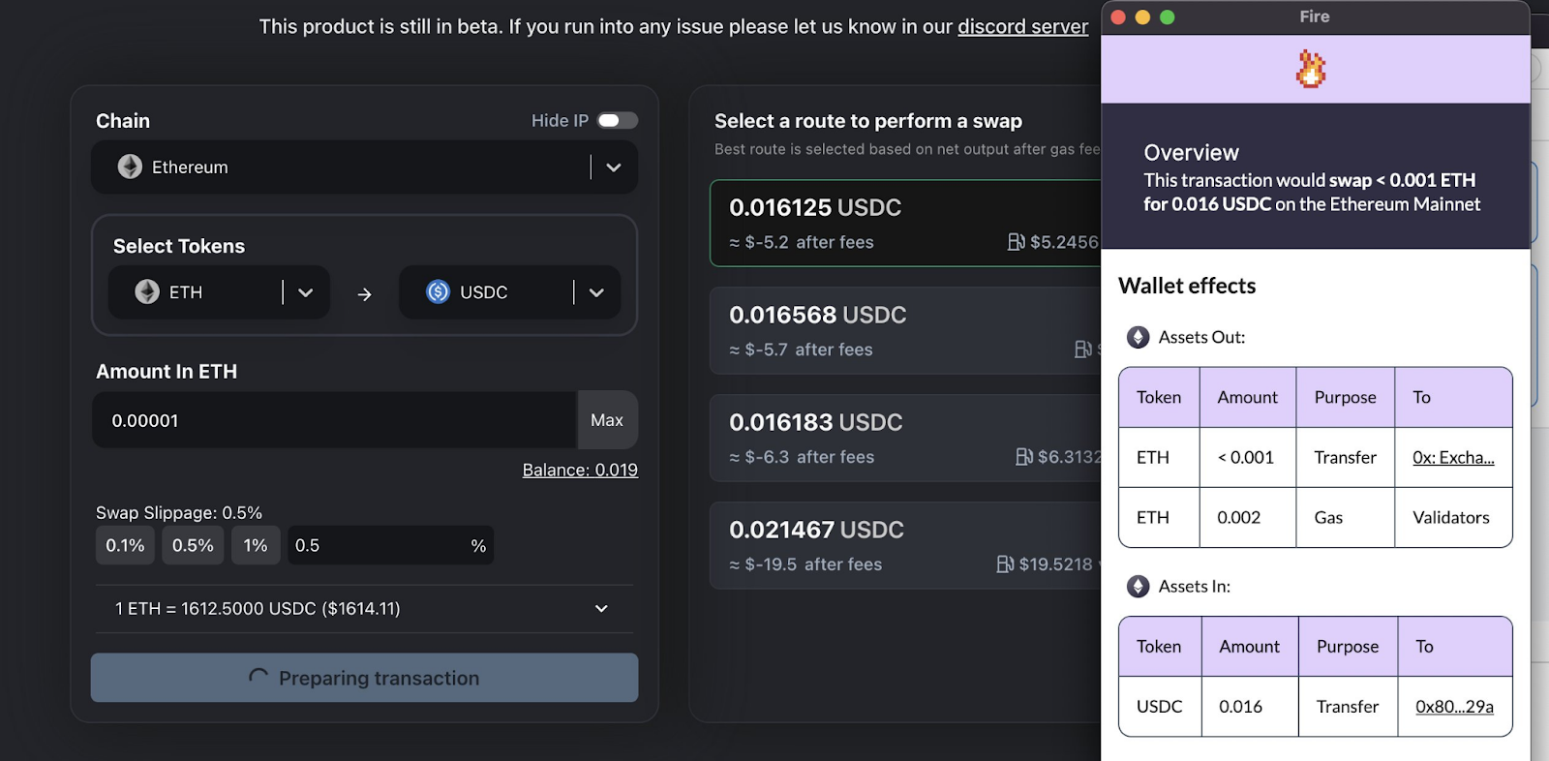Screen dimensions: 1549x761
Task: Open the Chain dropdown showing Ethereum
Action: click(x=613, y=167)
